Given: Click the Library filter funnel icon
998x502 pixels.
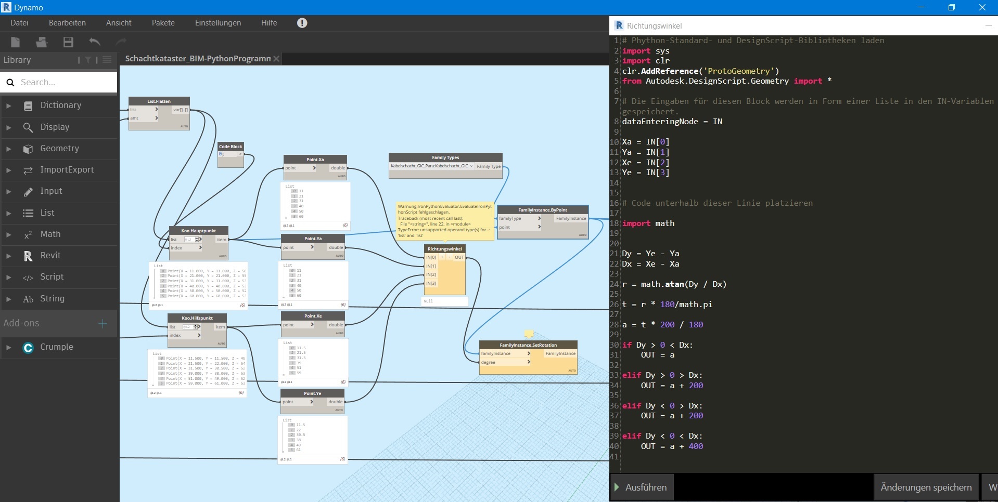Looking at the screenshot, I should coord(88,60).
